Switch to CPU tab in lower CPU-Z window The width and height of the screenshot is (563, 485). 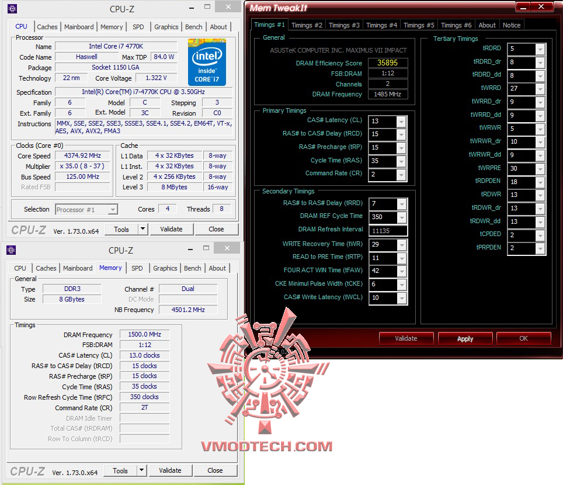[20, 268]
